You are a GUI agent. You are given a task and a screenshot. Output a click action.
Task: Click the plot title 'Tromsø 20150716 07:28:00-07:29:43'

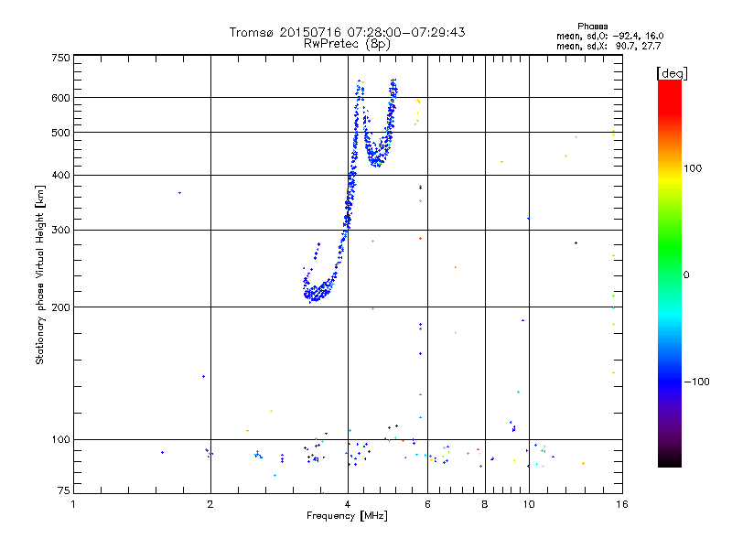(347, 32)
